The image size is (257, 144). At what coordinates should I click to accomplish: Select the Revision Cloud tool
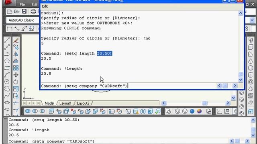tap(7, 89)
